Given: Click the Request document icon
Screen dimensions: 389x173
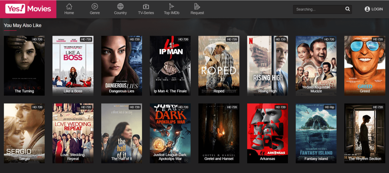Looking at the screenshot, I should [x=197, y=6].
